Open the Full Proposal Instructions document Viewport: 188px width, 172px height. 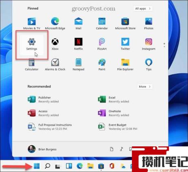tap(50, 127)
